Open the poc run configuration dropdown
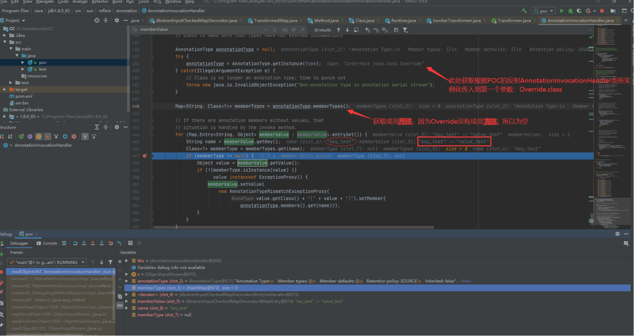The image size is (634, 336). [544, 11]
